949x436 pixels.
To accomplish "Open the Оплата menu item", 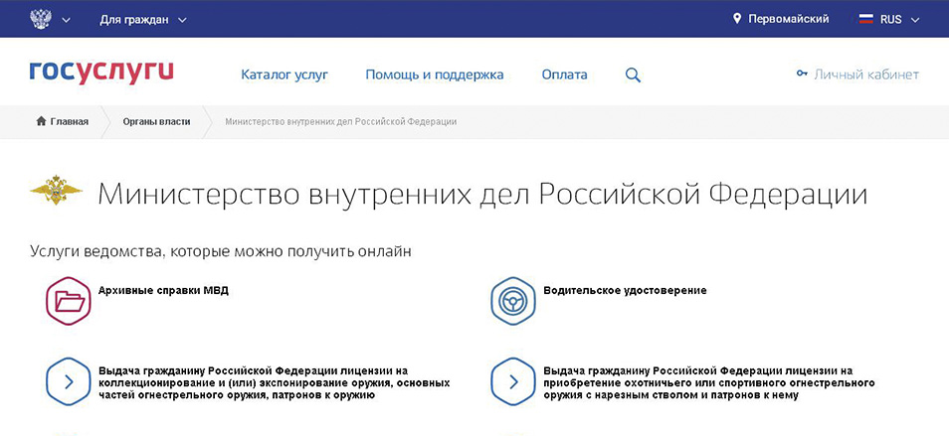I will [x=564, y=74].
